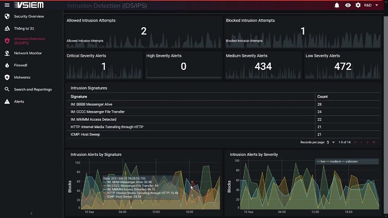Click the Blocked Intrusion Attempts value 1

(303, 31)
